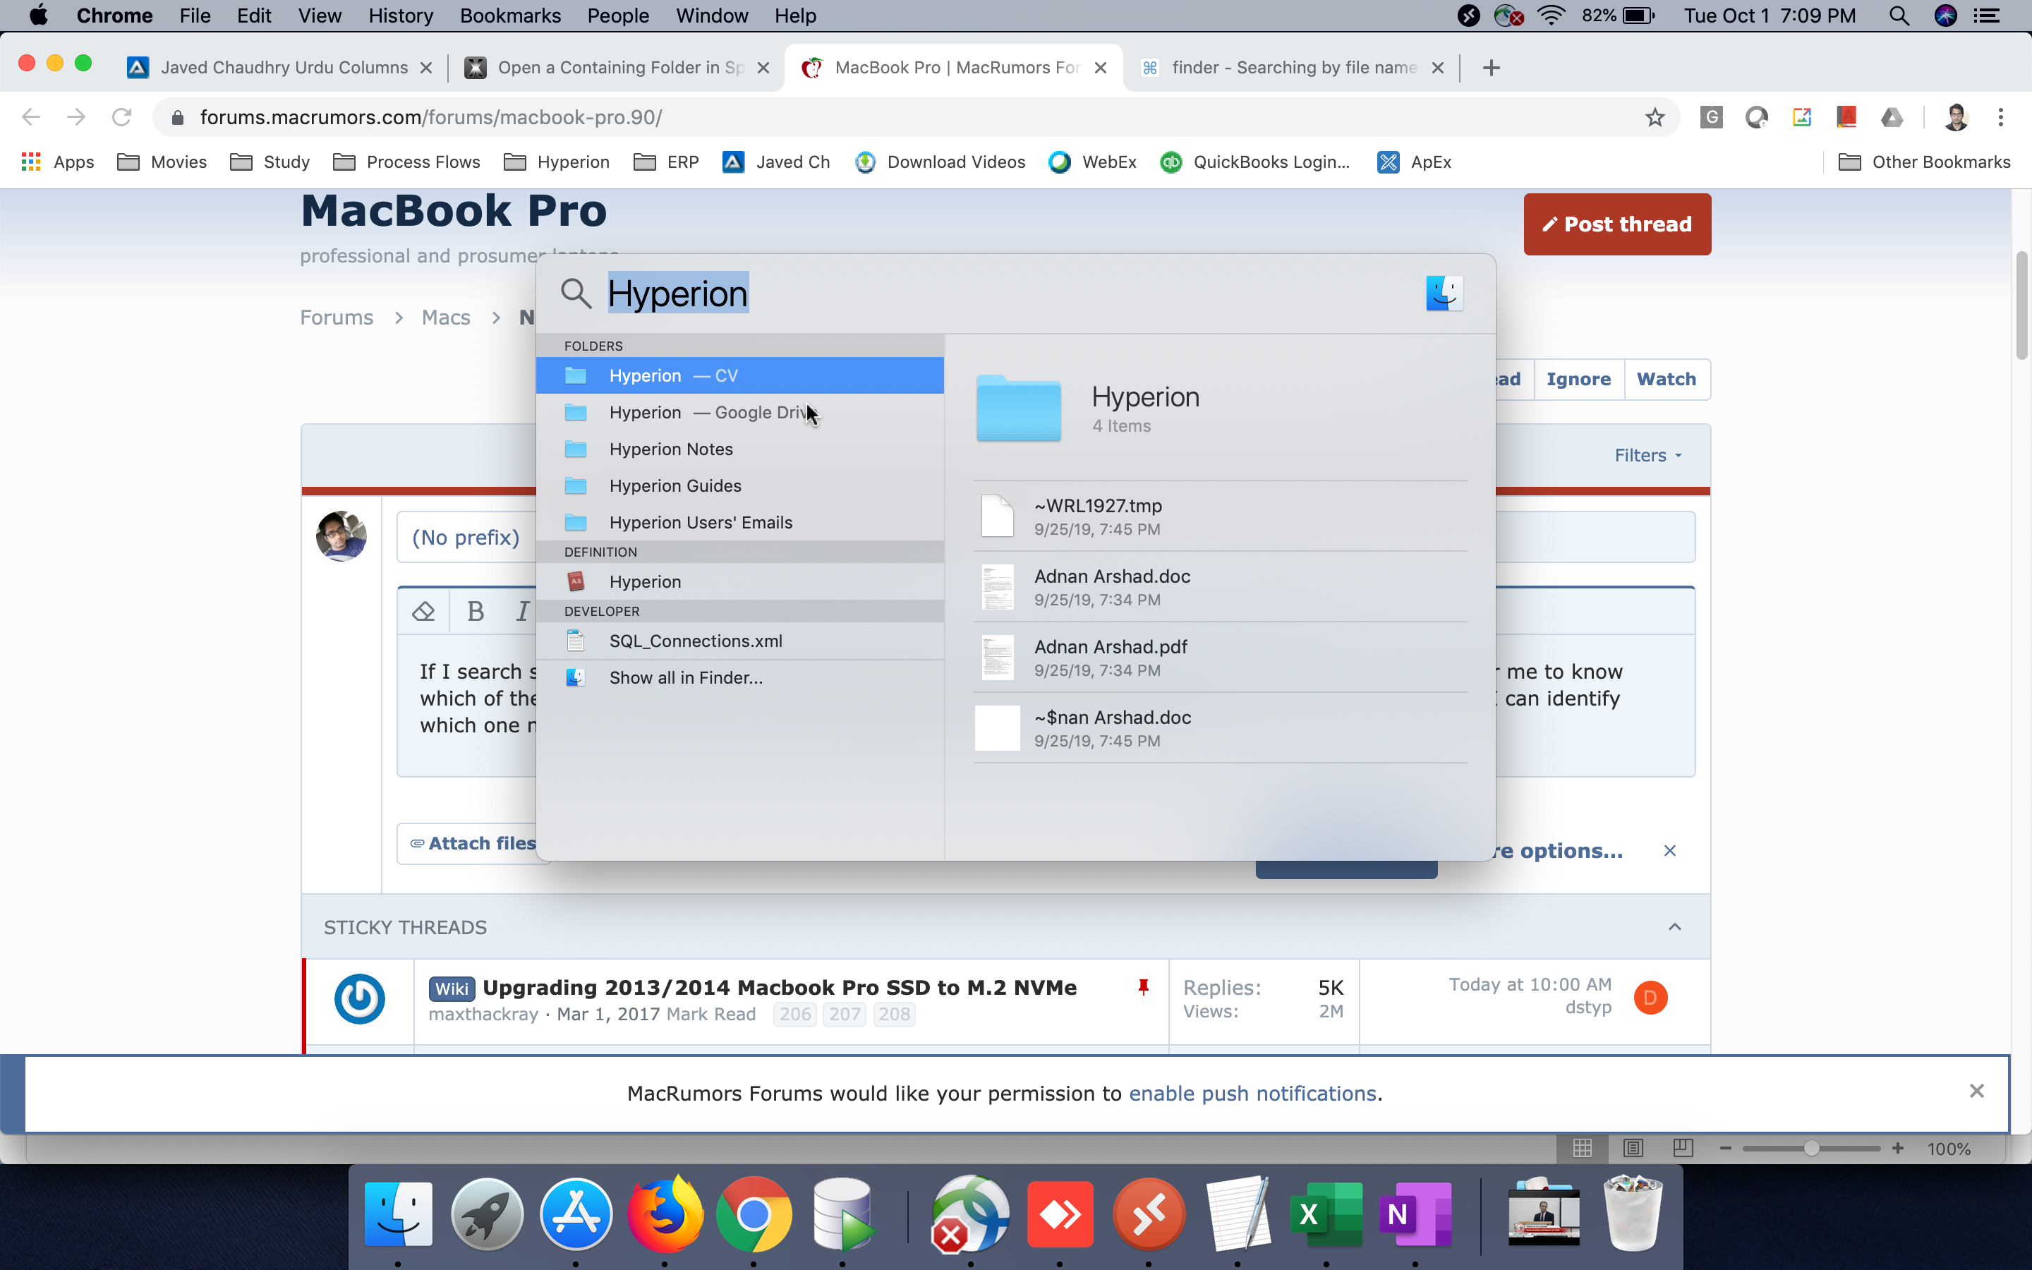
Task: Select Hyperion Users' Emails folder result
Action: [739, 522]
